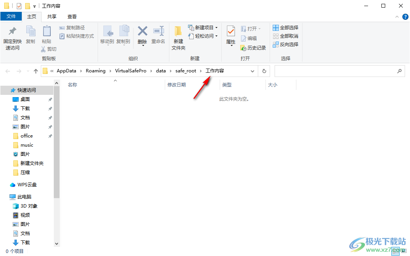Click the Move to button
Viewport: 410px width, 256px height.
click(107, 35)
